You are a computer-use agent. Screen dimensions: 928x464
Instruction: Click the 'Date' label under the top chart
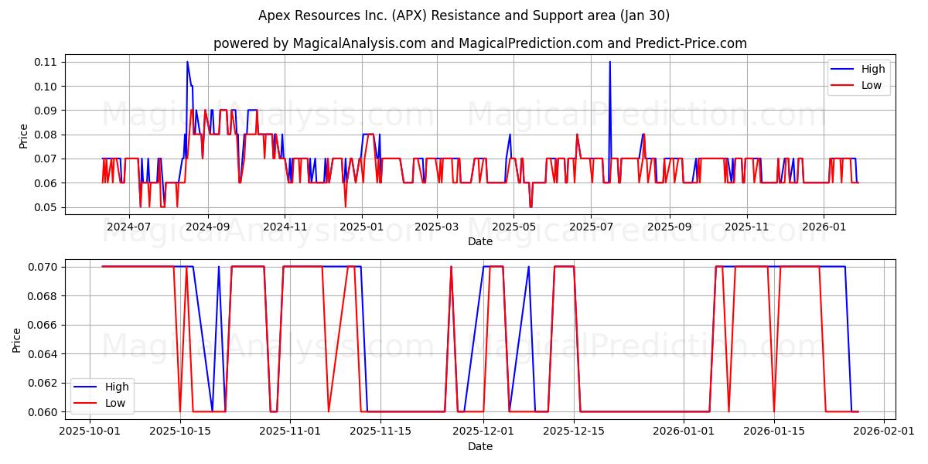click(480, 241)
